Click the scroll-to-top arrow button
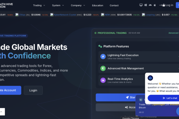This screenshot has height=119, width=179. (x=1, y=112)
